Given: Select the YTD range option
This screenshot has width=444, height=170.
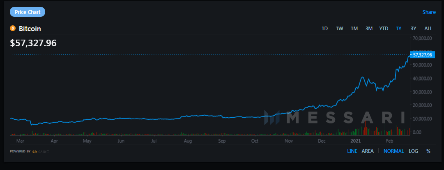Looking at the screenshot, I should click(x=384, y=29).
